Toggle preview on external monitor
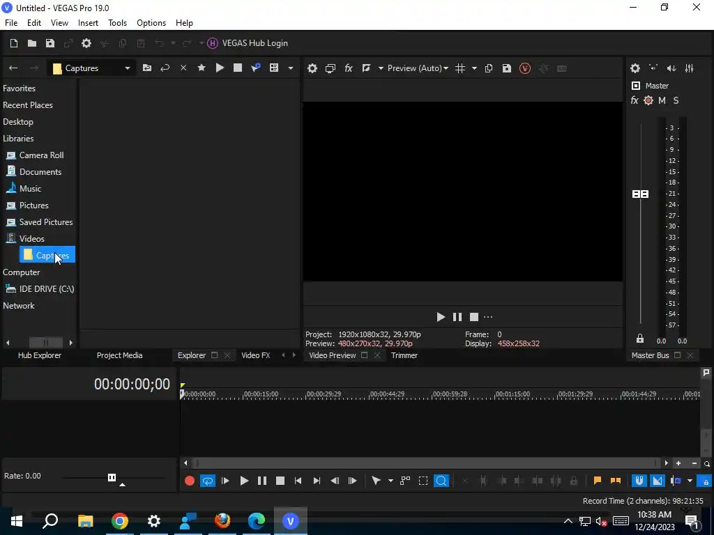The image size is (714, 535). coord(330,68)
